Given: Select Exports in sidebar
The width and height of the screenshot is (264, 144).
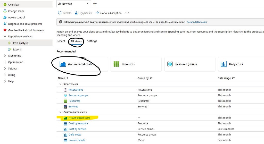Looking at the screenshot, I should pyautogui.click(x=17, y=49).
